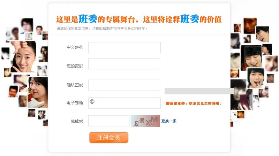Open the photo of person touching lip with finger
The width and height of the screenshot is (279, 156).
(256, 78)
